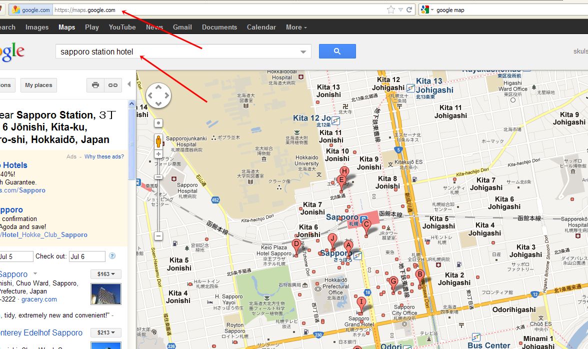Open the $163 hotel photo thumbnail
Screen dimensions: 588x349
[106, 293]
